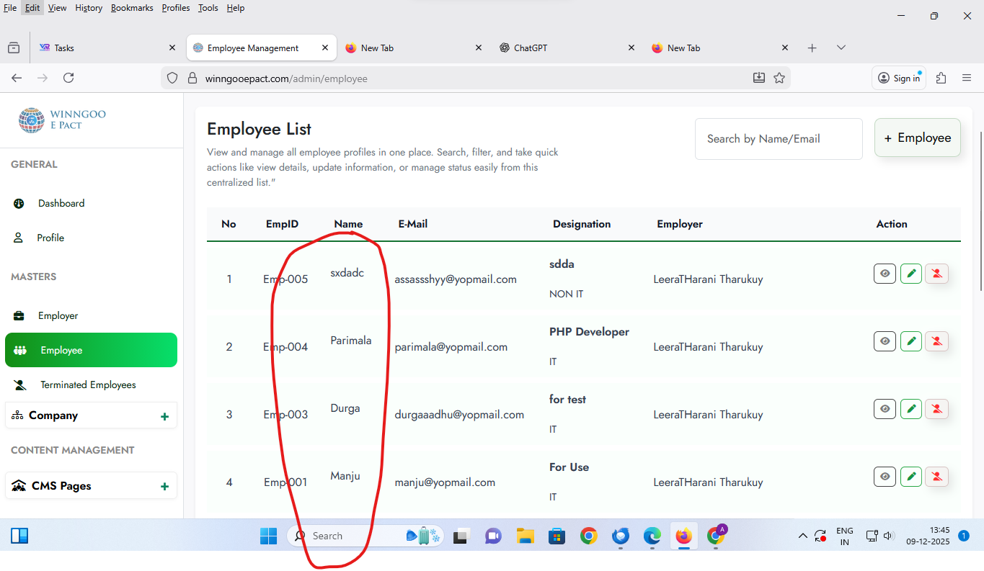Viewport: 984px width, 571px height.
Task: Click the + Employee button
Action: point(917,138)
